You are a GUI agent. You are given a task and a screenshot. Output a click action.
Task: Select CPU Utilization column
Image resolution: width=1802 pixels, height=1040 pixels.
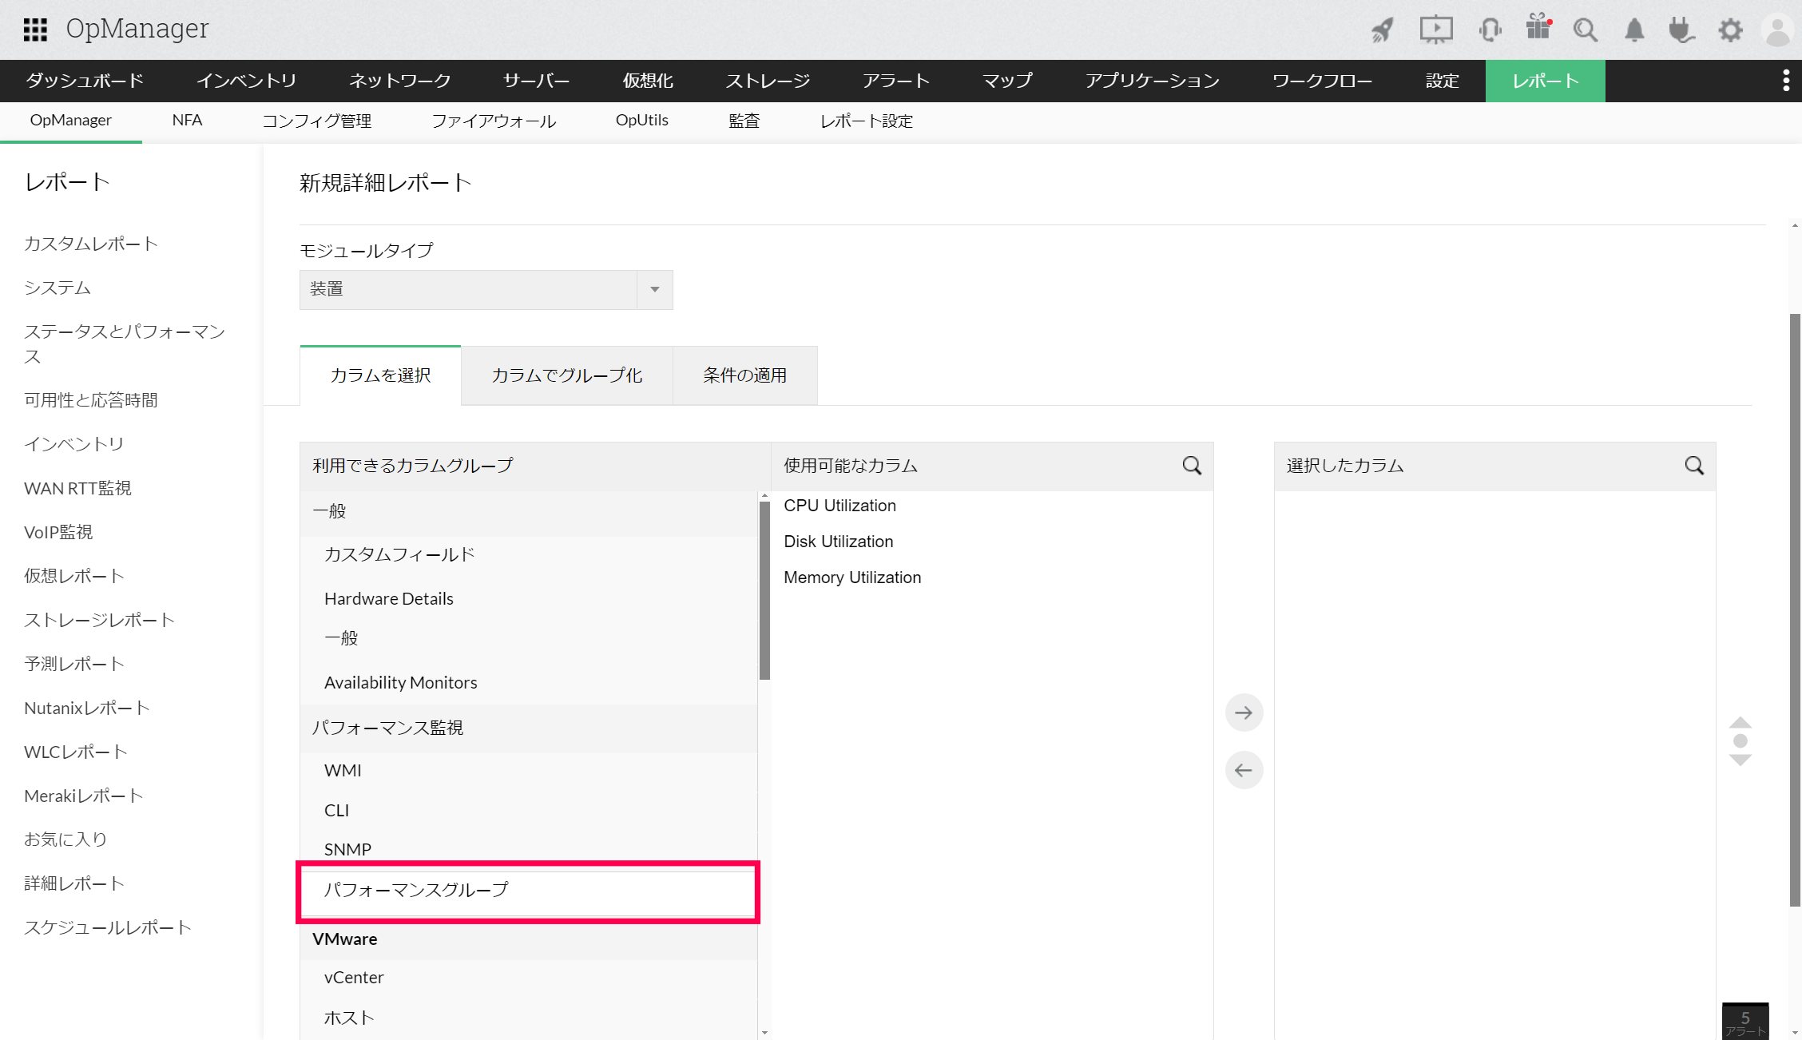pyautogui.click(x=839, y=506)
